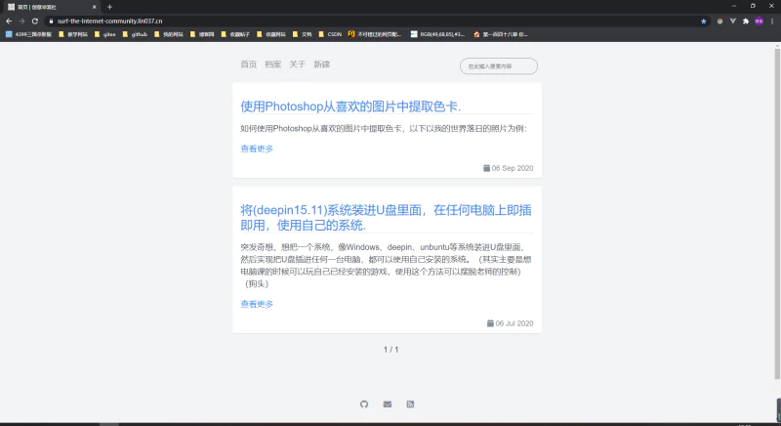Viewport: 781px width, 426px height.
Task: Open the 文档 bookmark folder
Action: pos(302,34)
